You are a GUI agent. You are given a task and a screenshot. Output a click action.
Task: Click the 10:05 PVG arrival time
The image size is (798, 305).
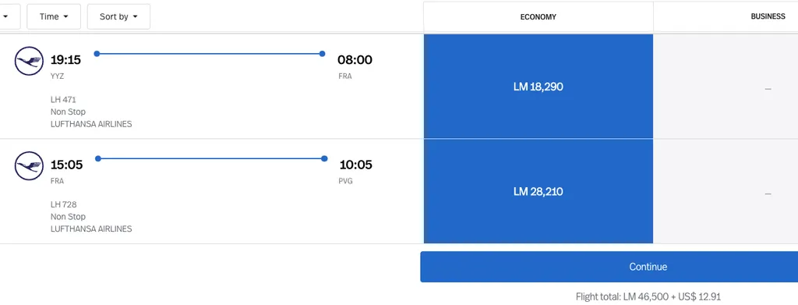tap(355, 165)
